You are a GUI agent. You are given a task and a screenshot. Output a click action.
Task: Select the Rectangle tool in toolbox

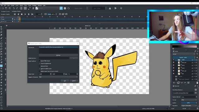click(1, 44)
